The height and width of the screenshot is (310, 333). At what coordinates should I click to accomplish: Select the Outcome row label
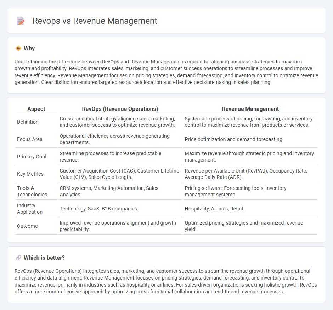[x=27, y=226]
